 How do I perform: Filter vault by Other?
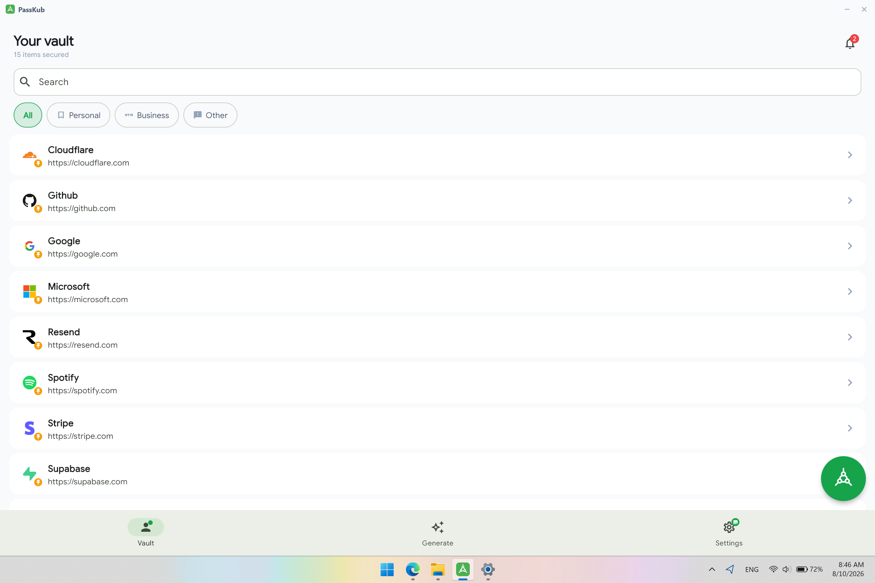(x=210, y=115)
